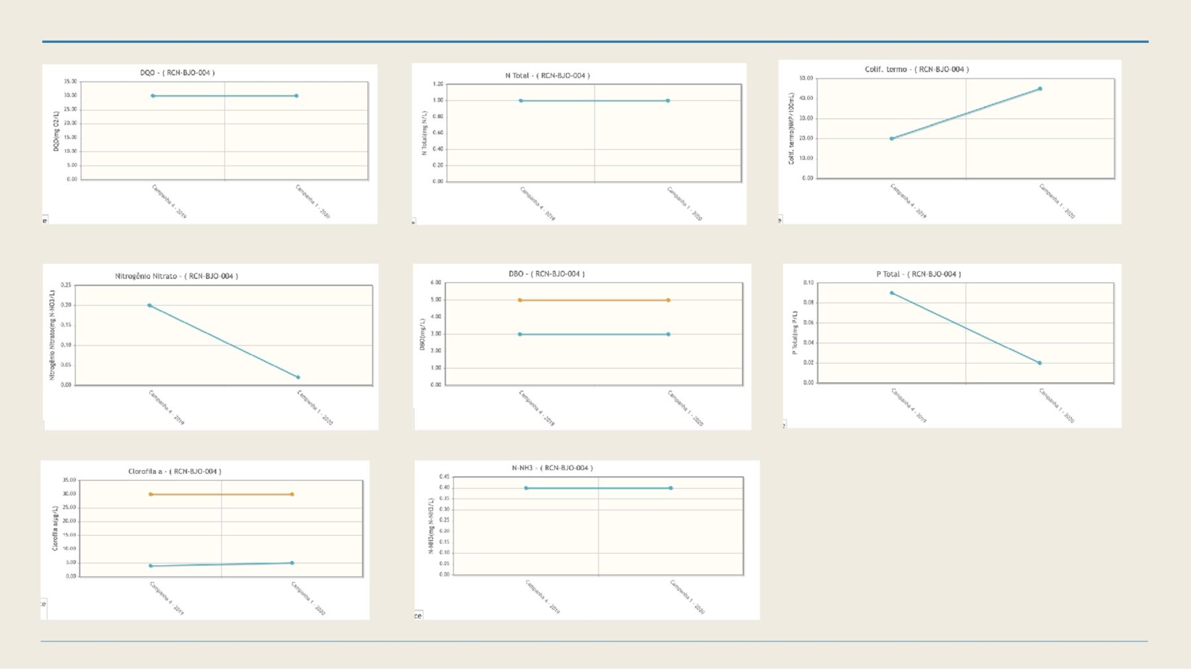Click the P Total chart title
This screenshot has width=1191, height=669.
918,274
